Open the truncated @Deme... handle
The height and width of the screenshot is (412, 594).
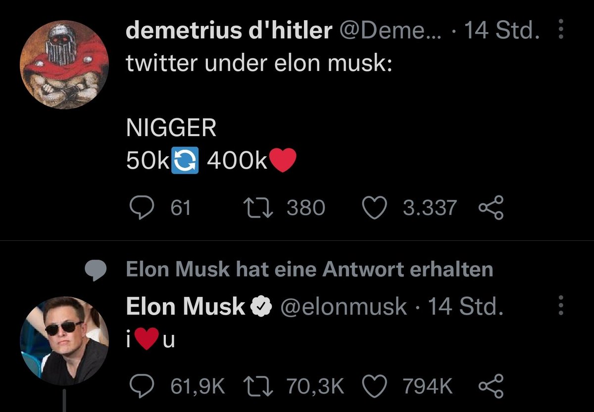[380, 31]
